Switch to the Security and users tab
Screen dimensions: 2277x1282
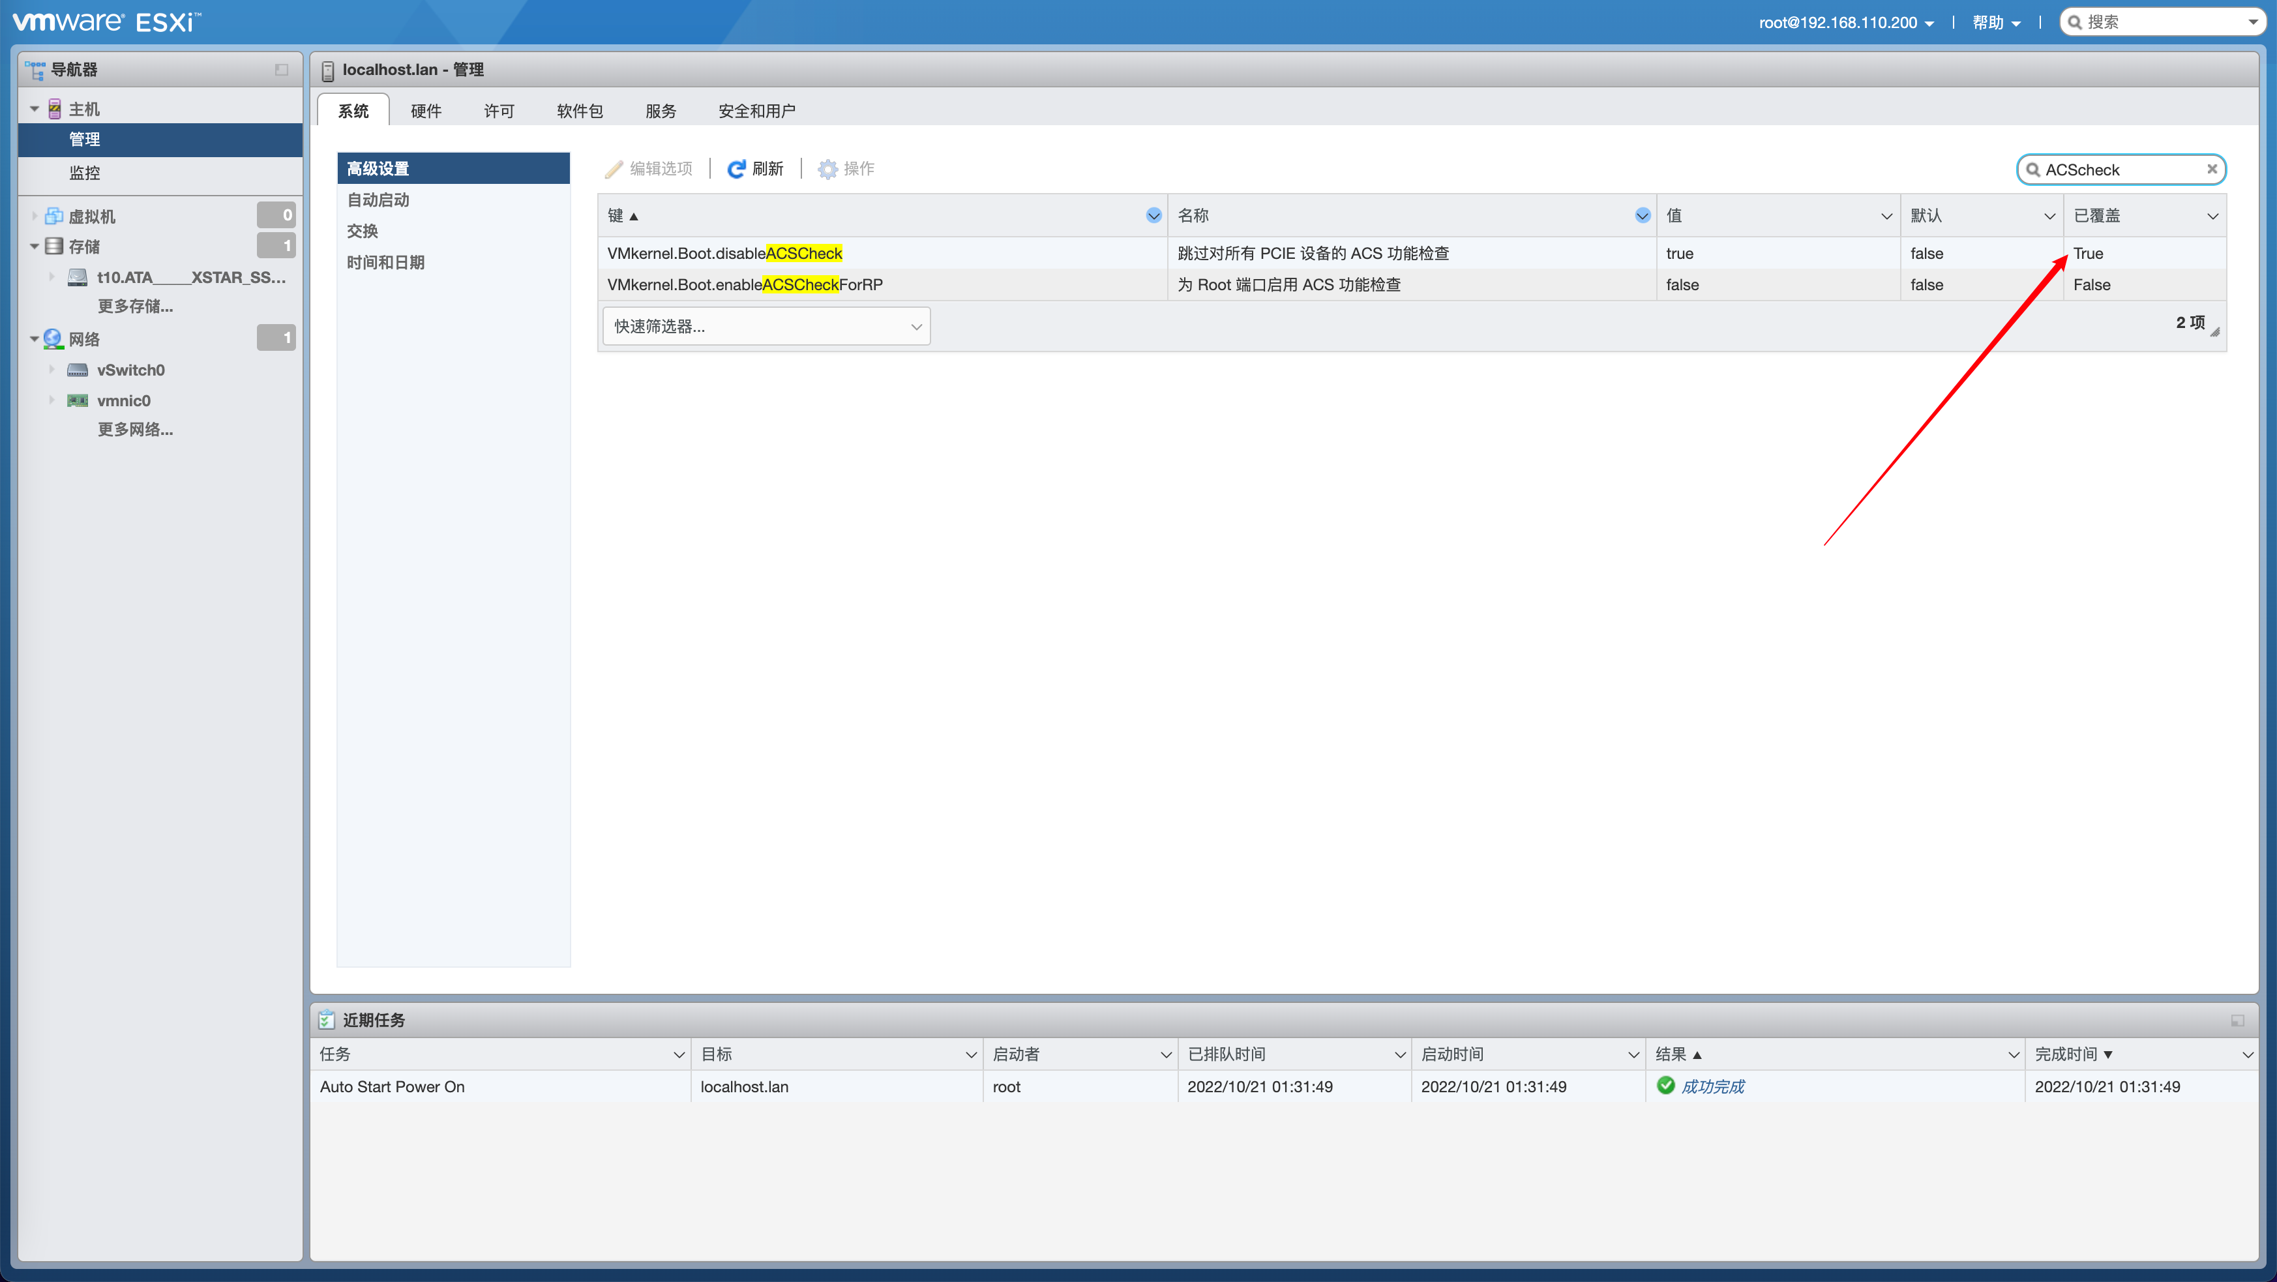point(756,110)
